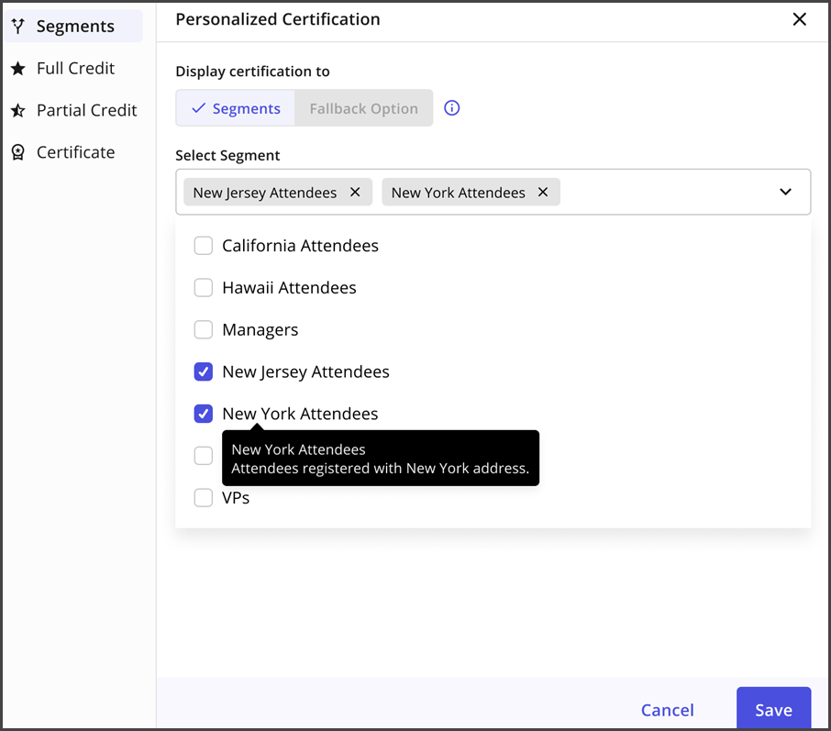
Task: Remove the New Jersey Attendees chip
Action: point(355,192)
